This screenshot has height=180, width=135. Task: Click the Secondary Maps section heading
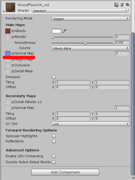pyautogui.click(x=21, y=96)
